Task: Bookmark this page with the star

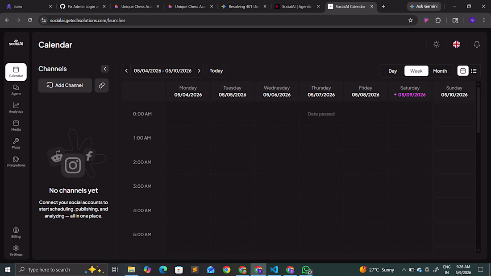Action: (x=411, y=21)
